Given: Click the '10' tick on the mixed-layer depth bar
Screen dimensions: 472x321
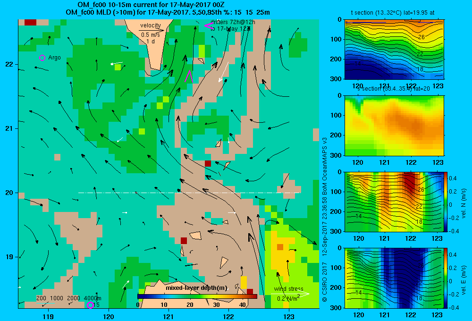Looking at the screenshot, I should click(x=164, y=305).
